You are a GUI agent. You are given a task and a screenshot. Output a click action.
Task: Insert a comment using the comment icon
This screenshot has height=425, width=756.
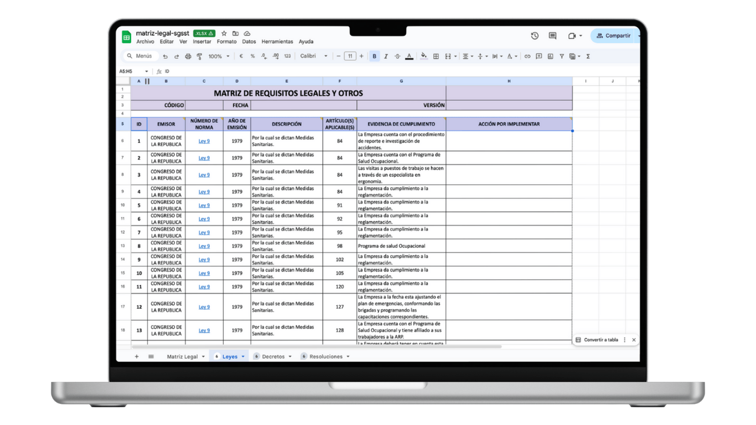(x=539, y=56)
